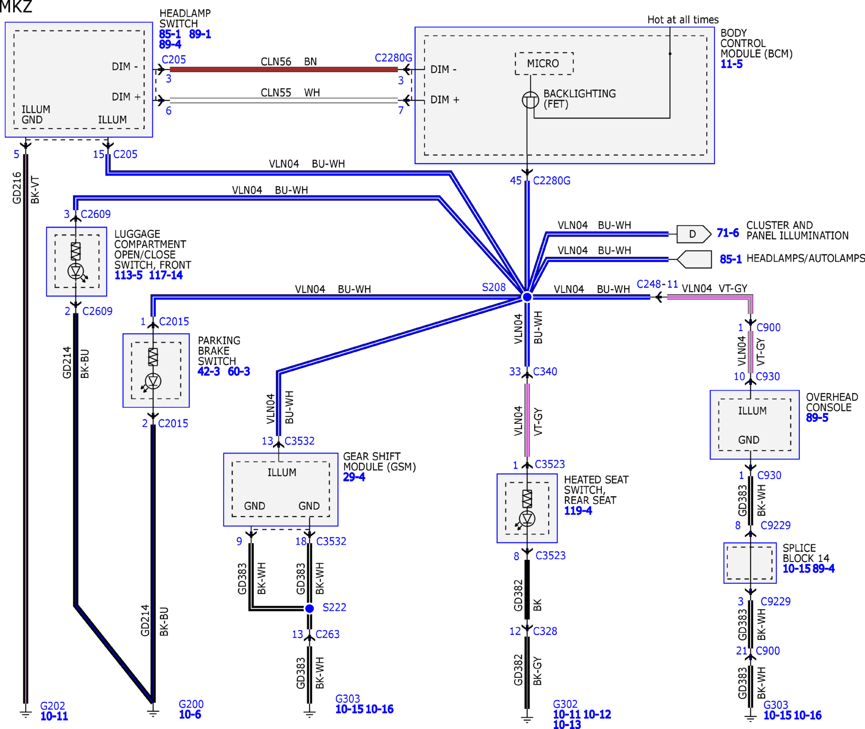The image size is (865, 729).
Task: Open parking brake reference 42-3
Action: (x=209, y=372)
